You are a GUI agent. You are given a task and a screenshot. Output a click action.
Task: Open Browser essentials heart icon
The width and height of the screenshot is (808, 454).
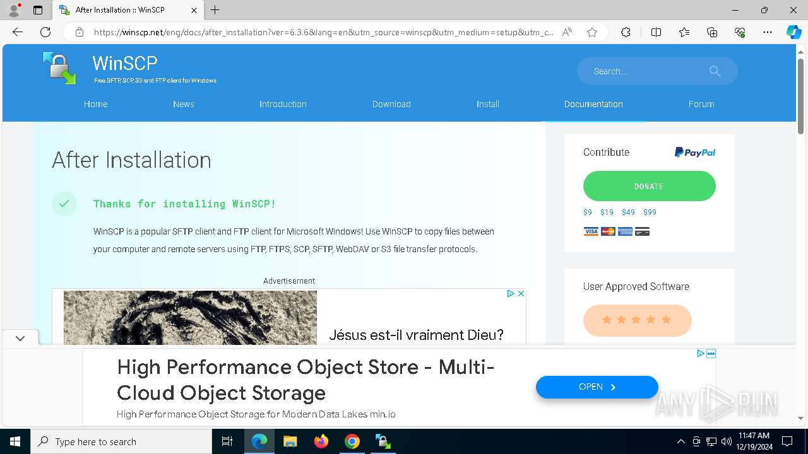(x=740, y=32)
